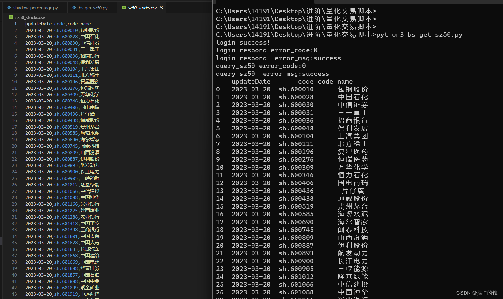Click the CSV row with 复星医药
Image resolution: width=503 pixels, height=299 pixels.
click(x=62, y=82)
